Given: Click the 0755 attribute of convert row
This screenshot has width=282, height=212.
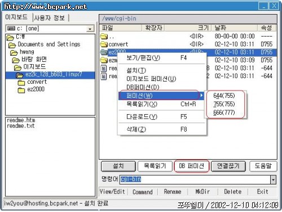Looking at the screenshot, I should [267, 44].
